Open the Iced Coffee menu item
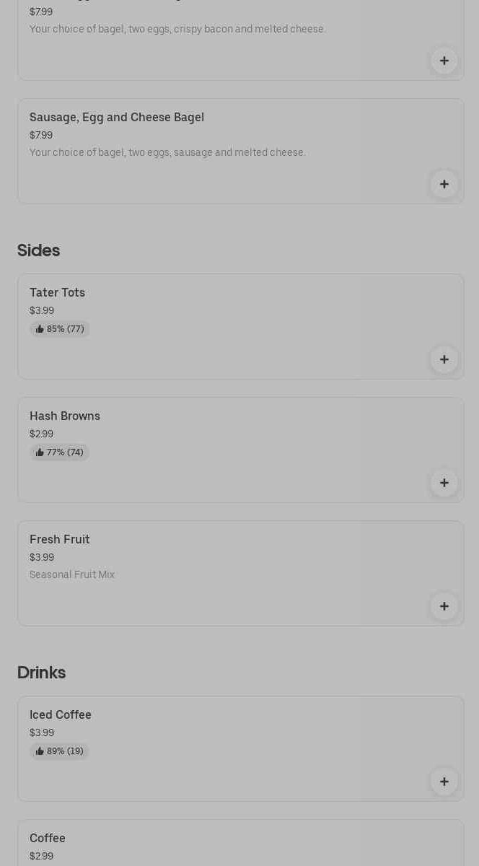The image size is (479, 866). (61, 714)
